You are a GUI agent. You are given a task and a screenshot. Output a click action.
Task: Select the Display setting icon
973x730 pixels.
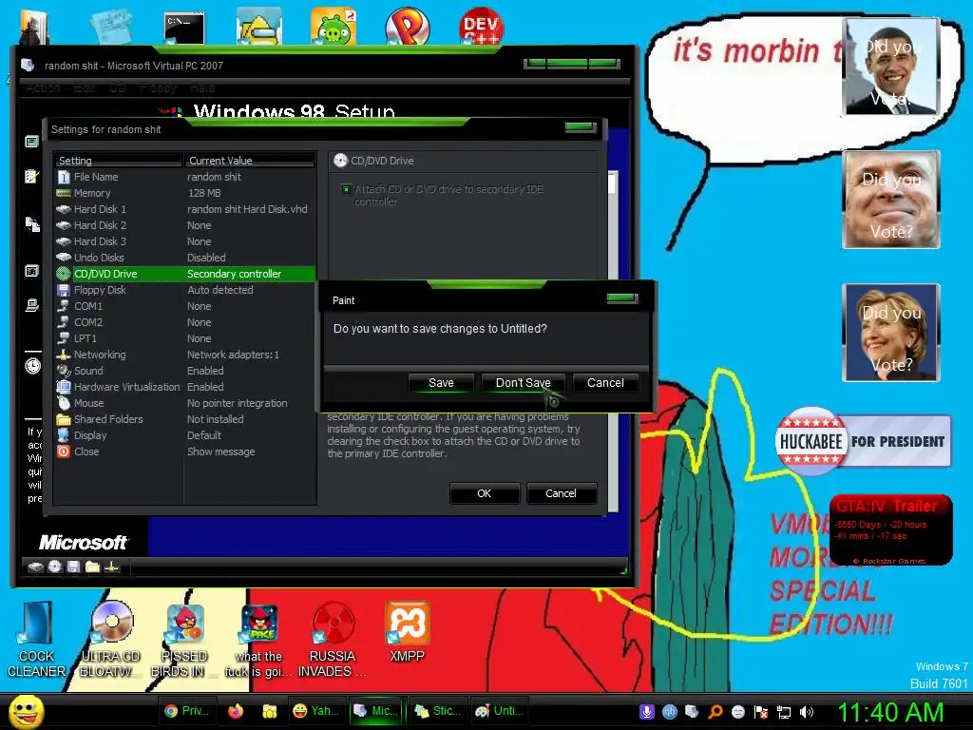pyautogui.click(x=64, y=435)
